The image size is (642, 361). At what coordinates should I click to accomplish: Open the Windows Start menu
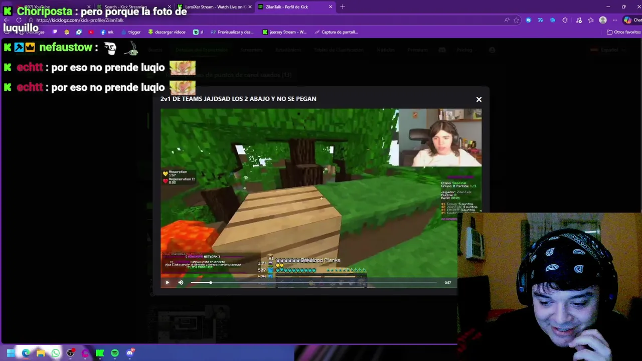[11, 353]
